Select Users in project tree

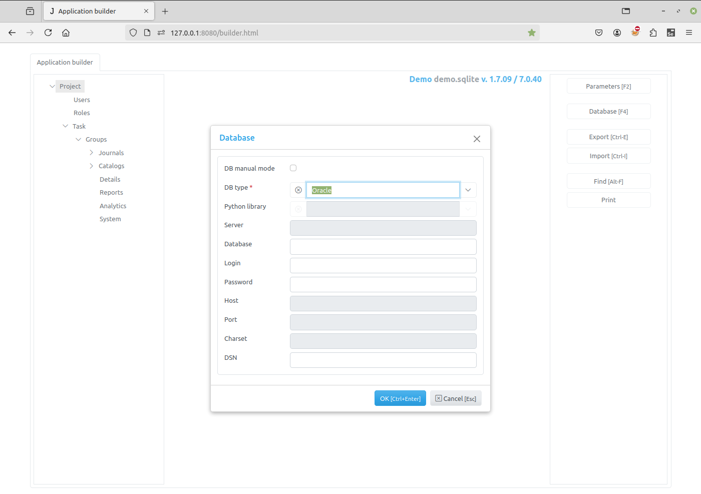point(82,100)
